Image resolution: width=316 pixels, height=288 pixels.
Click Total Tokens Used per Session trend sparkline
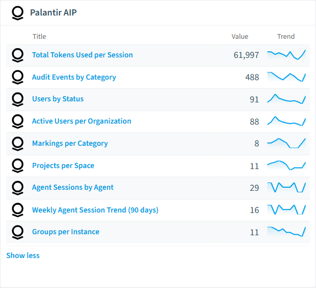[287, 55]
